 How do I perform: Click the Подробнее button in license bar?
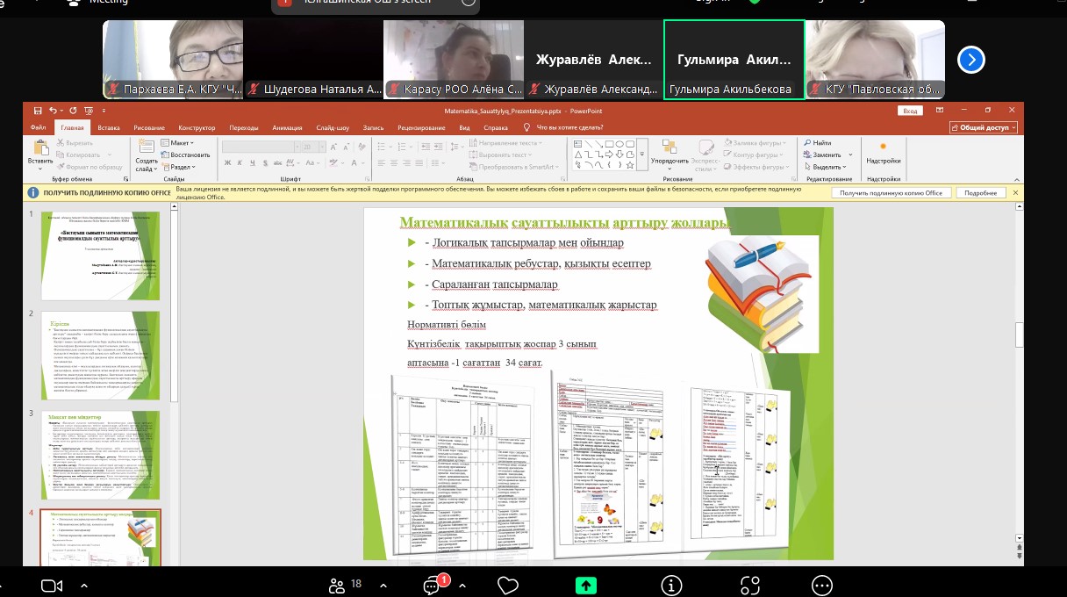[x=980, y=193]
